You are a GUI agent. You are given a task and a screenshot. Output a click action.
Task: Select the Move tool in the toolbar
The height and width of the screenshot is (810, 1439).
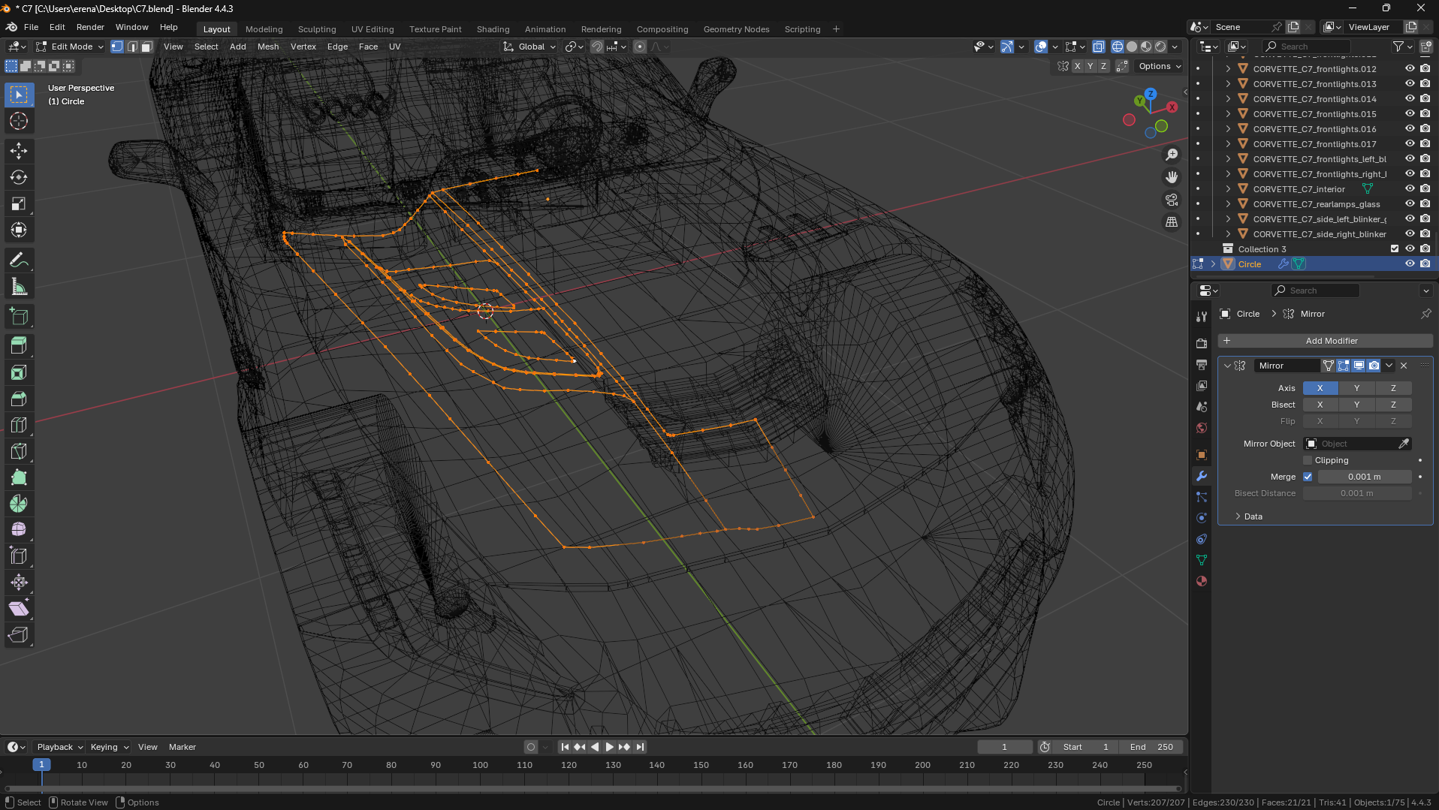(x=19, y=151)
